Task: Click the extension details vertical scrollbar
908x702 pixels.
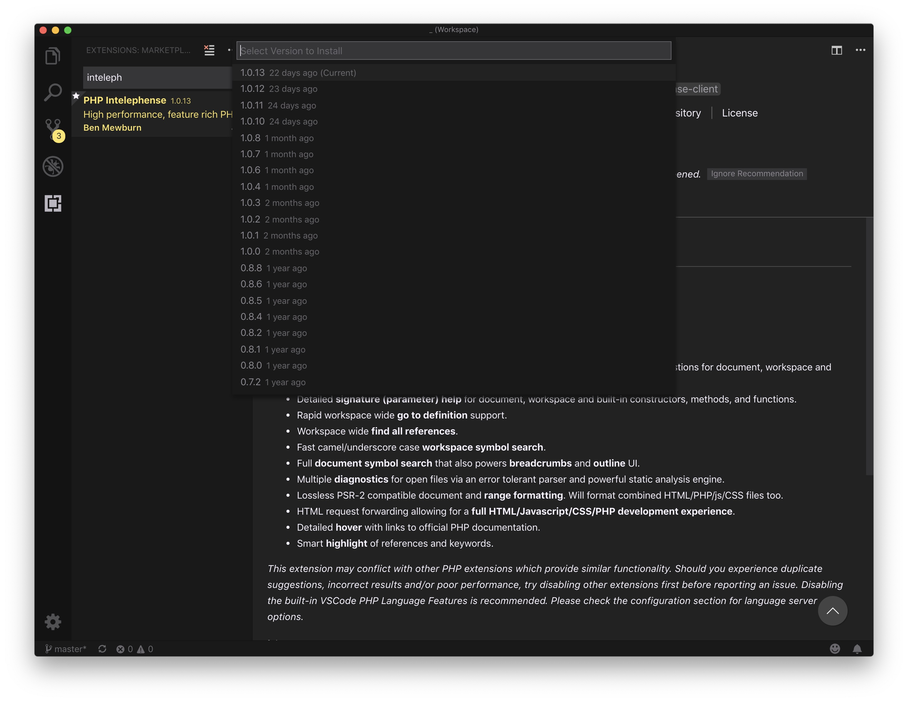Action: [869, 346]
